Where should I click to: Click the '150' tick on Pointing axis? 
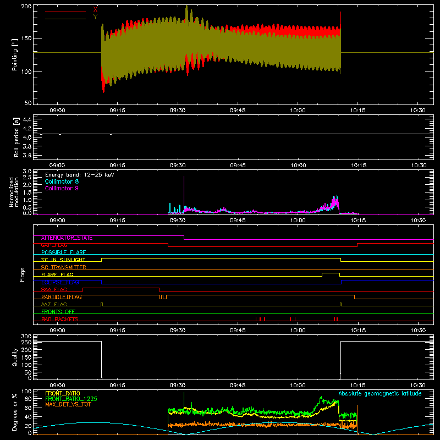tap(26, 38)
